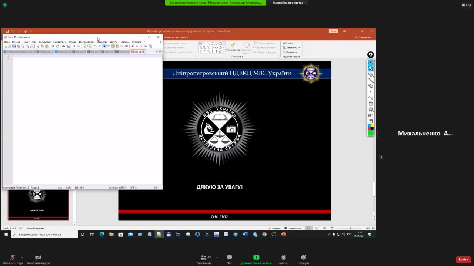Pick the green color swatch

click(371, 133)
